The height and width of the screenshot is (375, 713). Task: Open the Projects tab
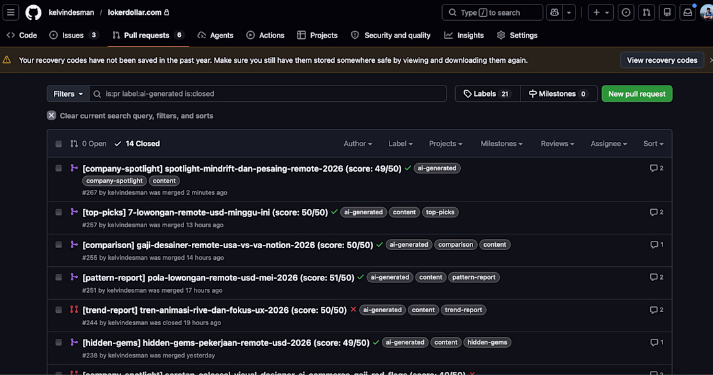coord(318,35)
